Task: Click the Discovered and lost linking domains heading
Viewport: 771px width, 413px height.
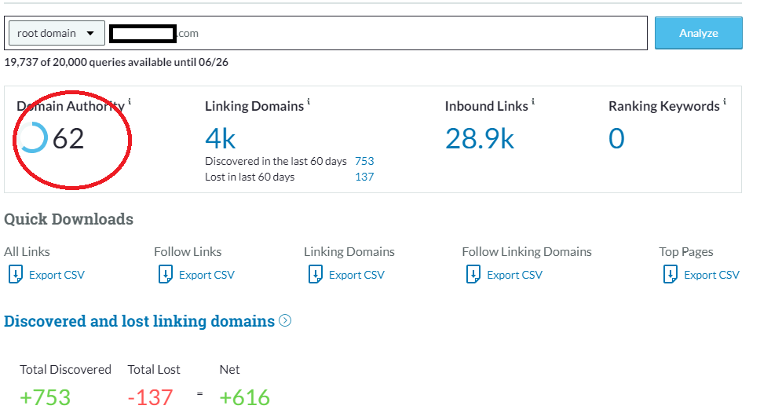Action: point(140,321)
